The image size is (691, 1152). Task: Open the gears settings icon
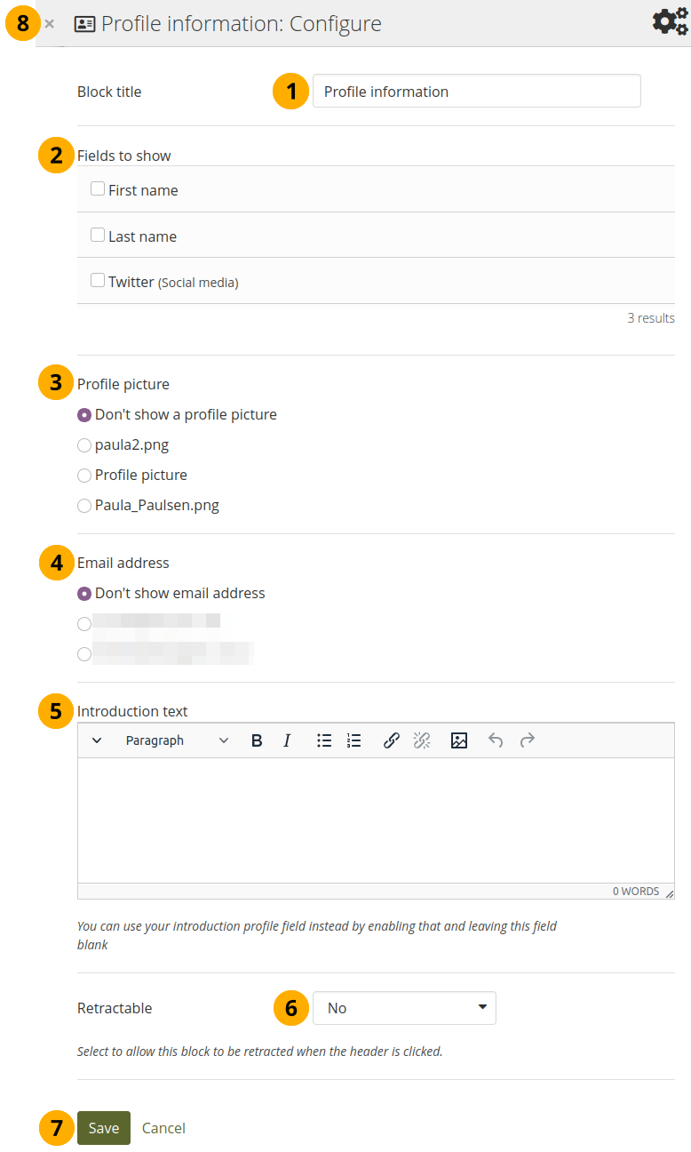669,22
